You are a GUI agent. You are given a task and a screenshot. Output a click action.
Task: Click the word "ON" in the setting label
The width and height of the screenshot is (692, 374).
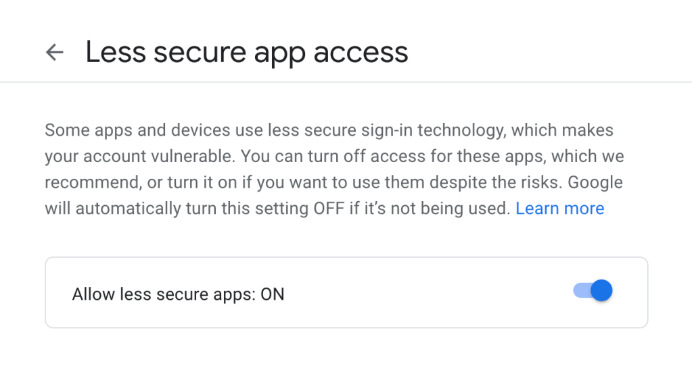(x=273, y=294)
